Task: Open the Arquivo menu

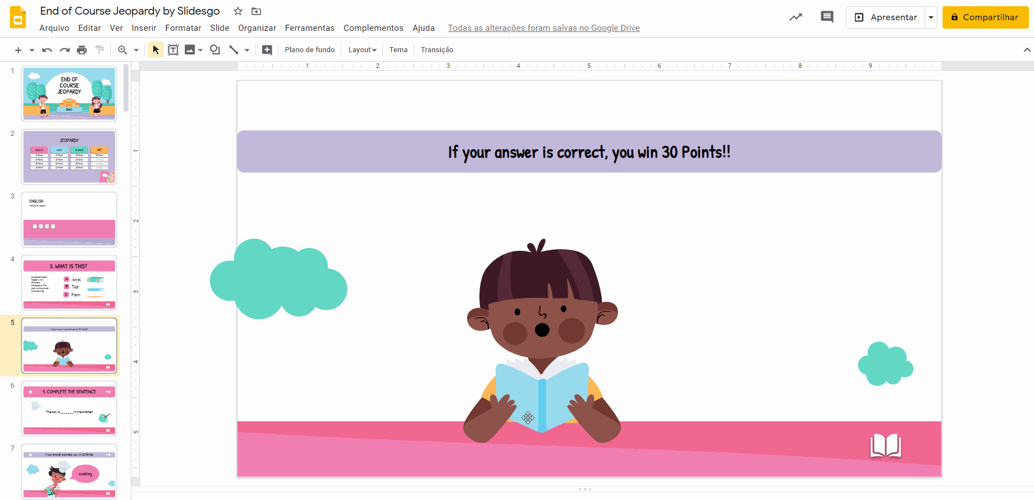Action: [54, 28]
